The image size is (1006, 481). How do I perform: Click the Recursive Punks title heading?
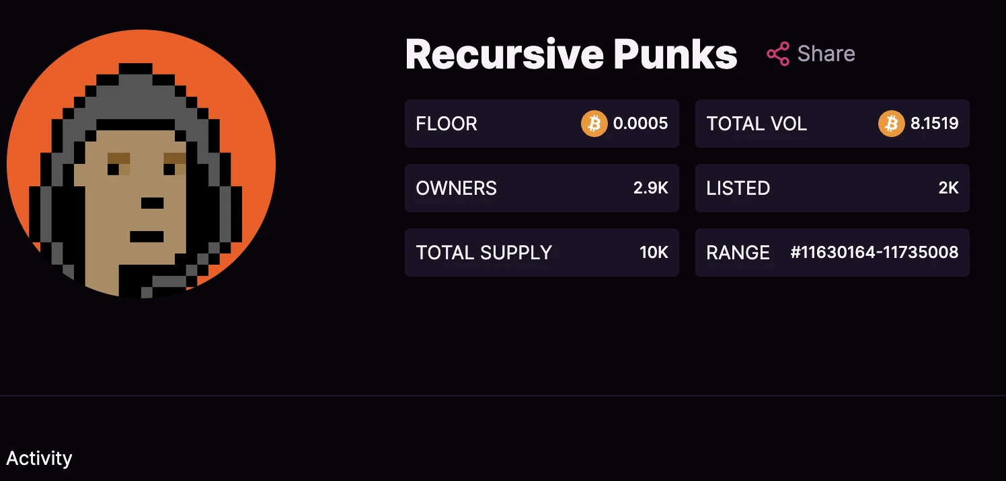(x=571, y=54)
